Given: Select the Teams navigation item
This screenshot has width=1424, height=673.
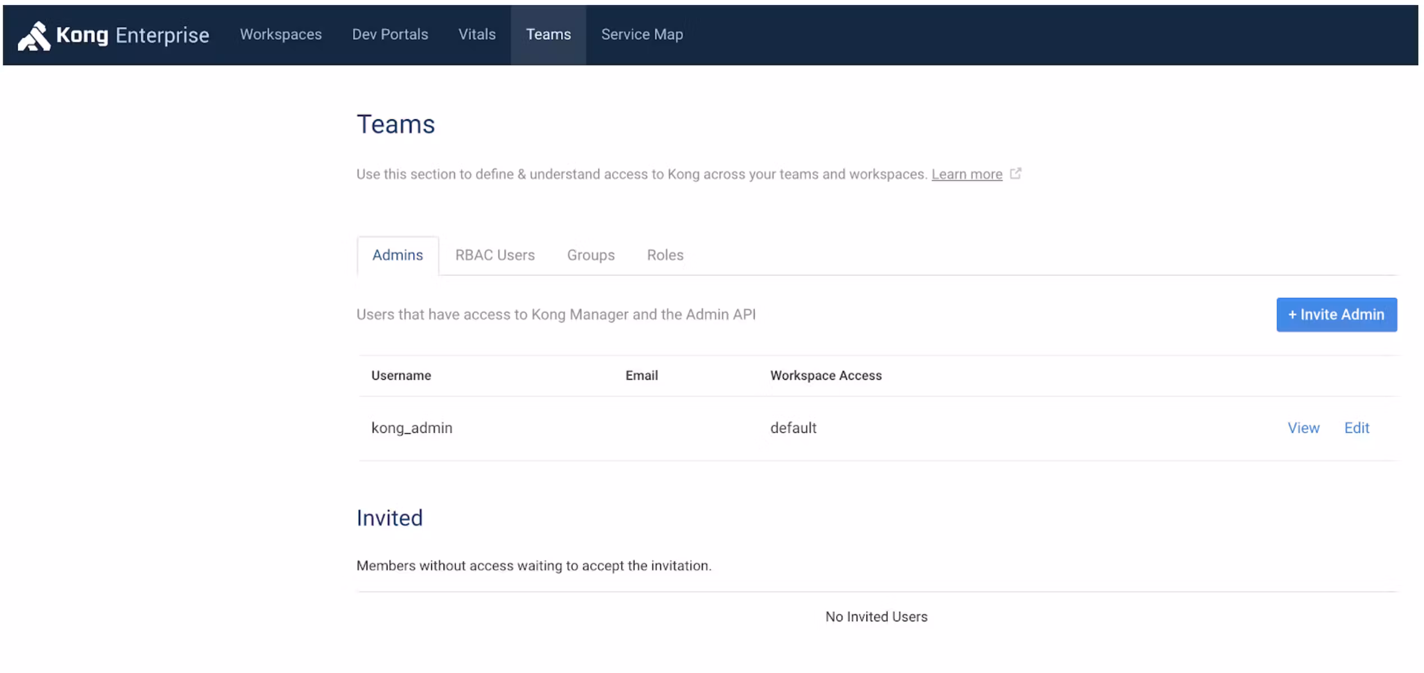Looking at the screenshot, I should (x=548, y=34).
